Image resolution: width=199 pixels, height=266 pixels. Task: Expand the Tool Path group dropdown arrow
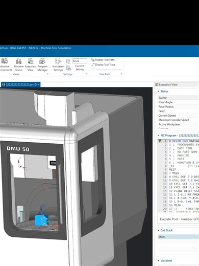point(121,74)
